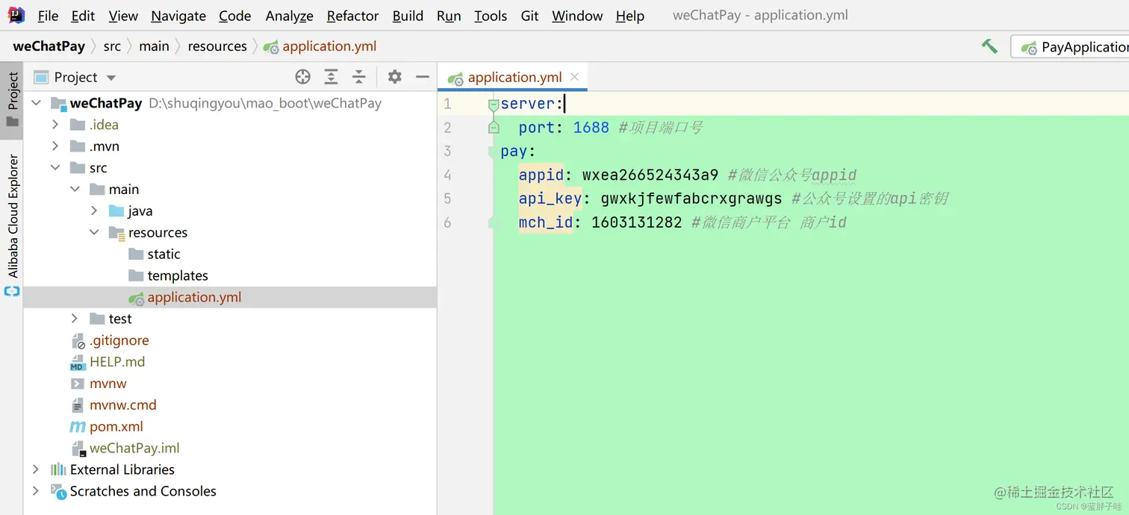Collapse the weChatPay root project node

(x=36, y=103)
